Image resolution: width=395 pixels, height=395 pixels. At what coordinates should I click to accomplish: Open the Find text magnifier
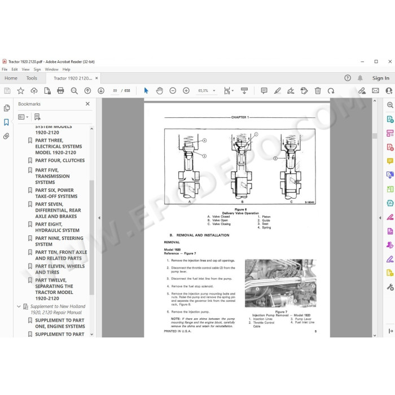[74, 91]
